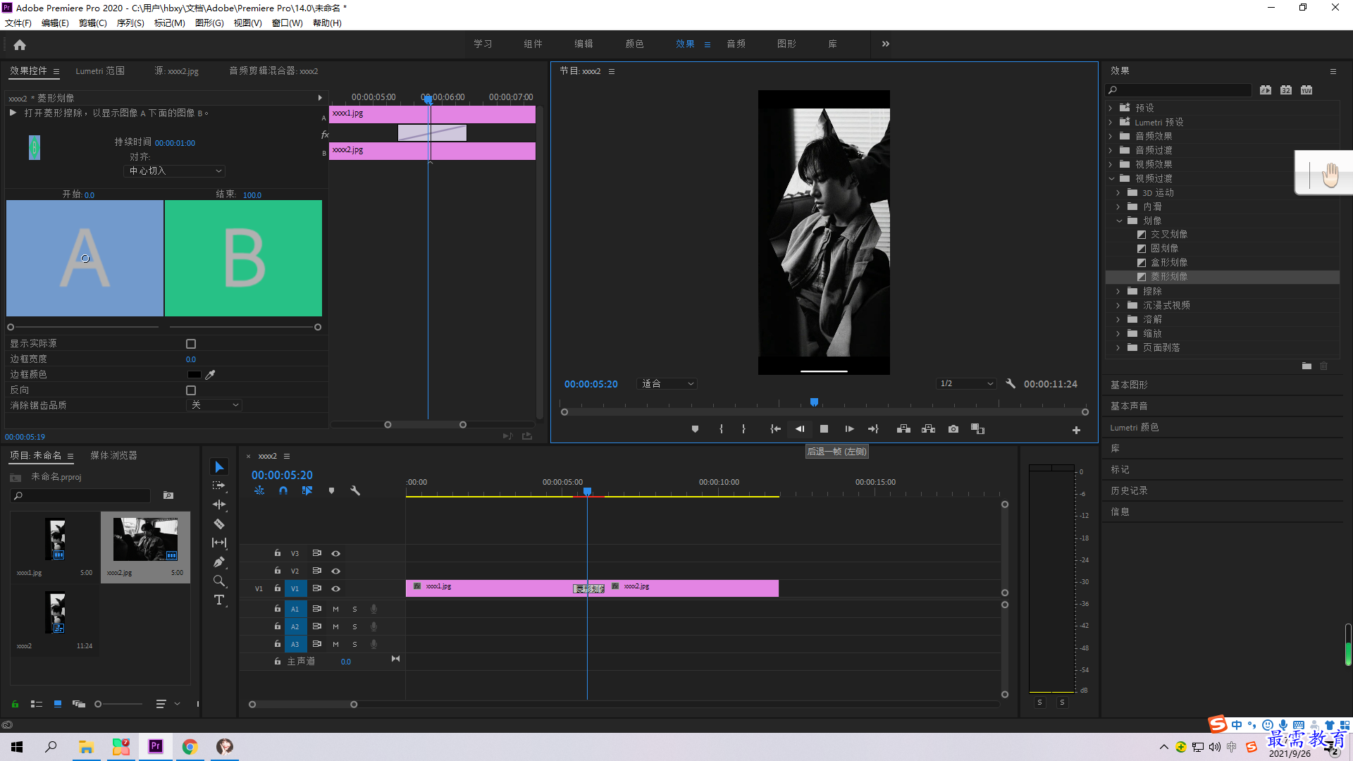Toggle V2 track output eye
The image size is (1353, 761).
pyautogui.click(x=336, y=571)
